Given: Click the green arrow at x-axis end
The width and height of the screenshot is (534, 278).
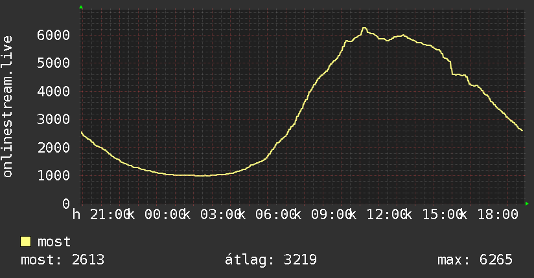Looking at the screenshot, I should (527, 204).
